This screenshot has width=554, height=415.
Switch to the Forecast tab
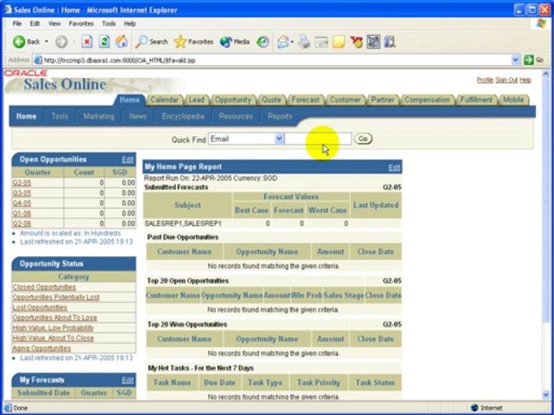pos(305,100)
